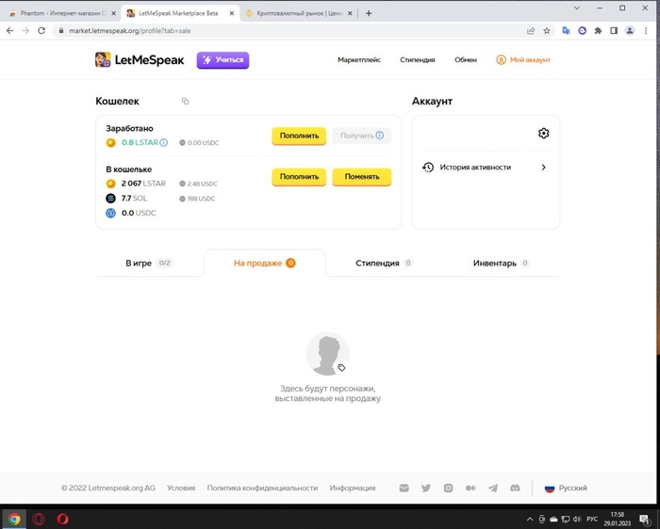Close the Phantom browser tab

click(113, 13)
